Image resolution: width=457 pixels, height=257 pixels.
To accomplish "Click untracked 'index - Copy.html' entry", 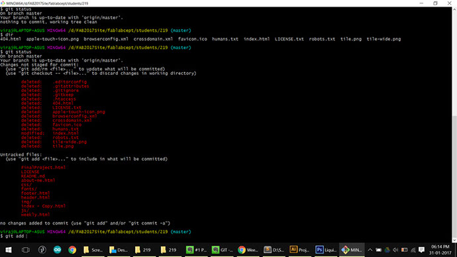I will (43, 206).
